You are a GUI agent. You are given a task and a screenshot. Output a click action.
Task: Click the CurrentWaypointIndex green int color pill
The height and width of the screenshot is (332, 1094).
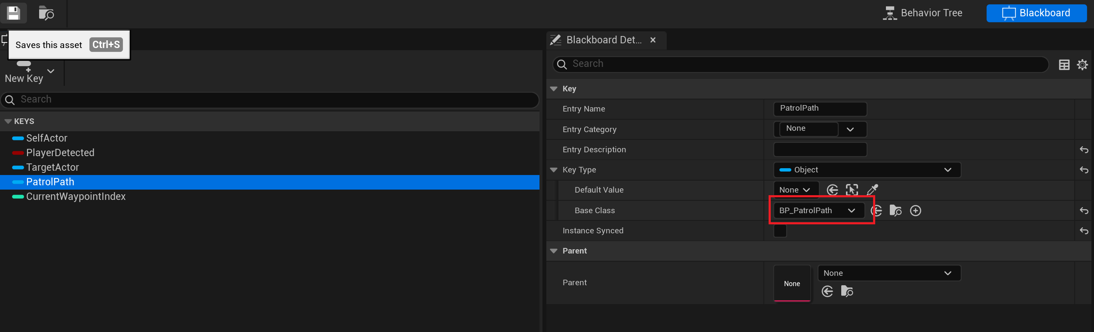(18, 196)
